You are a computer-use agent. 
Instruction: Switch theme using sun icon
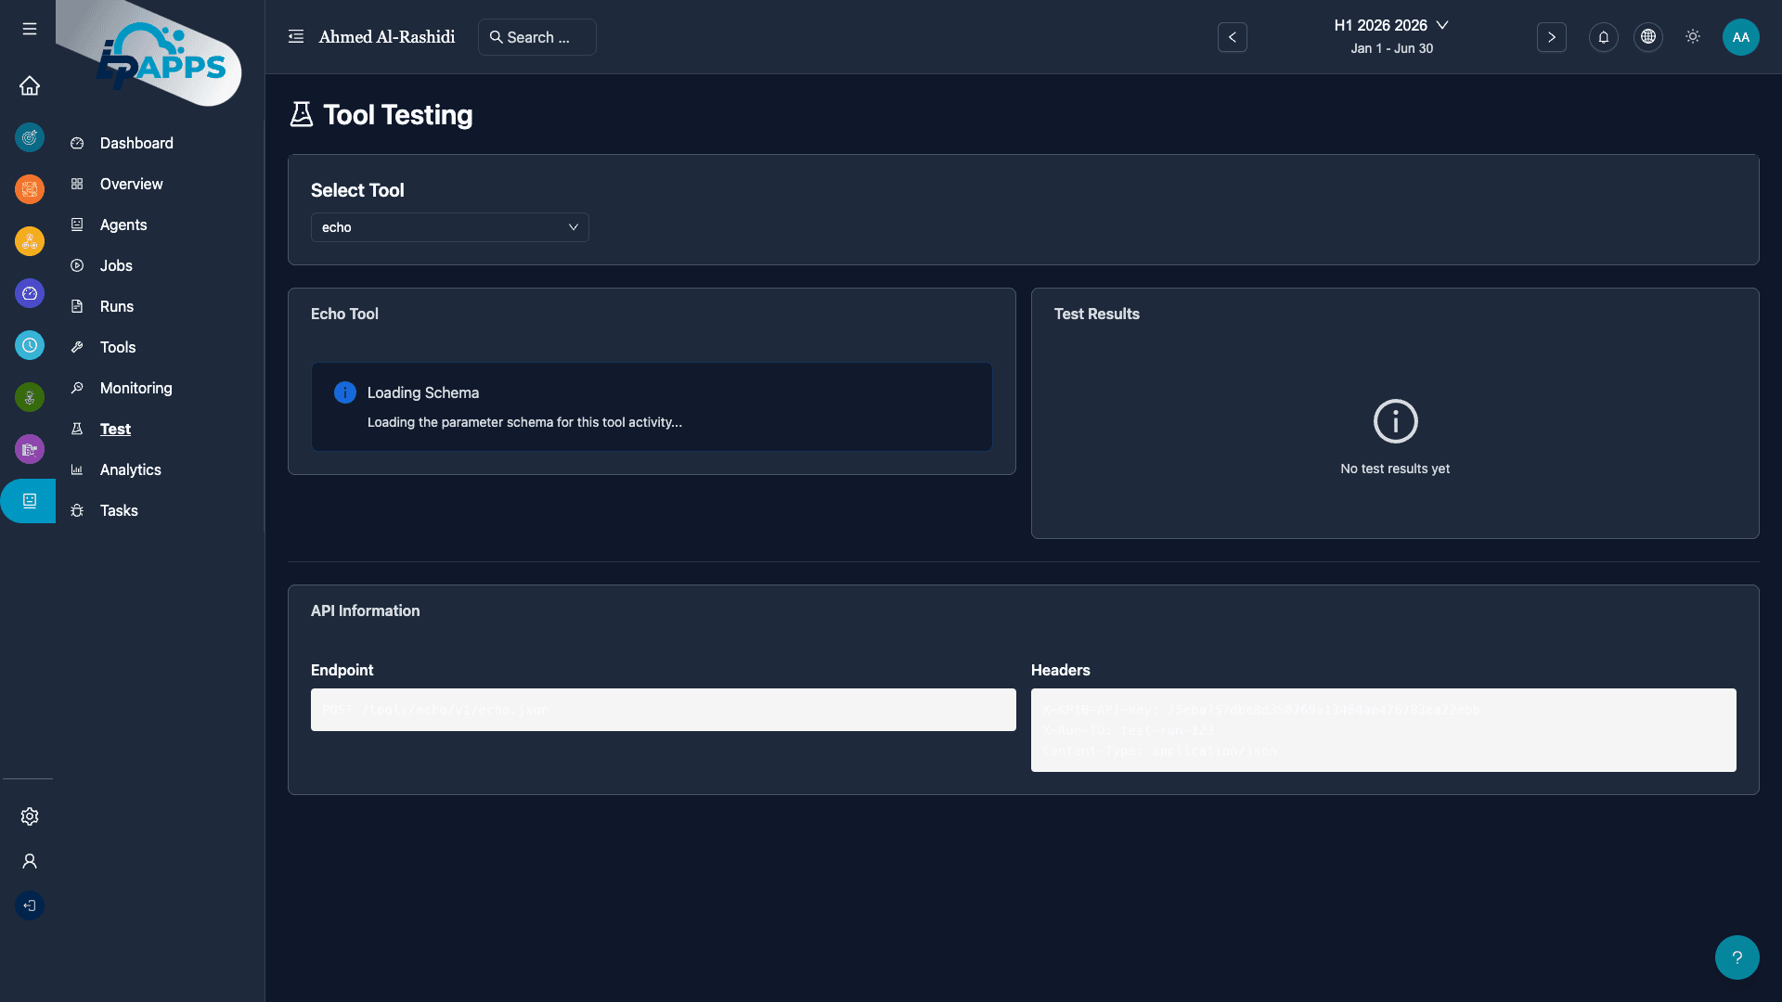coord(1692,37)
